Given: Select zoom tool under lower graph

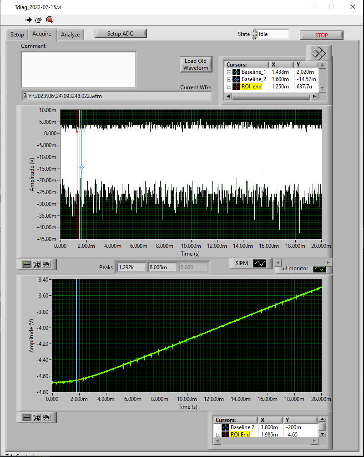Looking at the screenshot, I should 37,417.
